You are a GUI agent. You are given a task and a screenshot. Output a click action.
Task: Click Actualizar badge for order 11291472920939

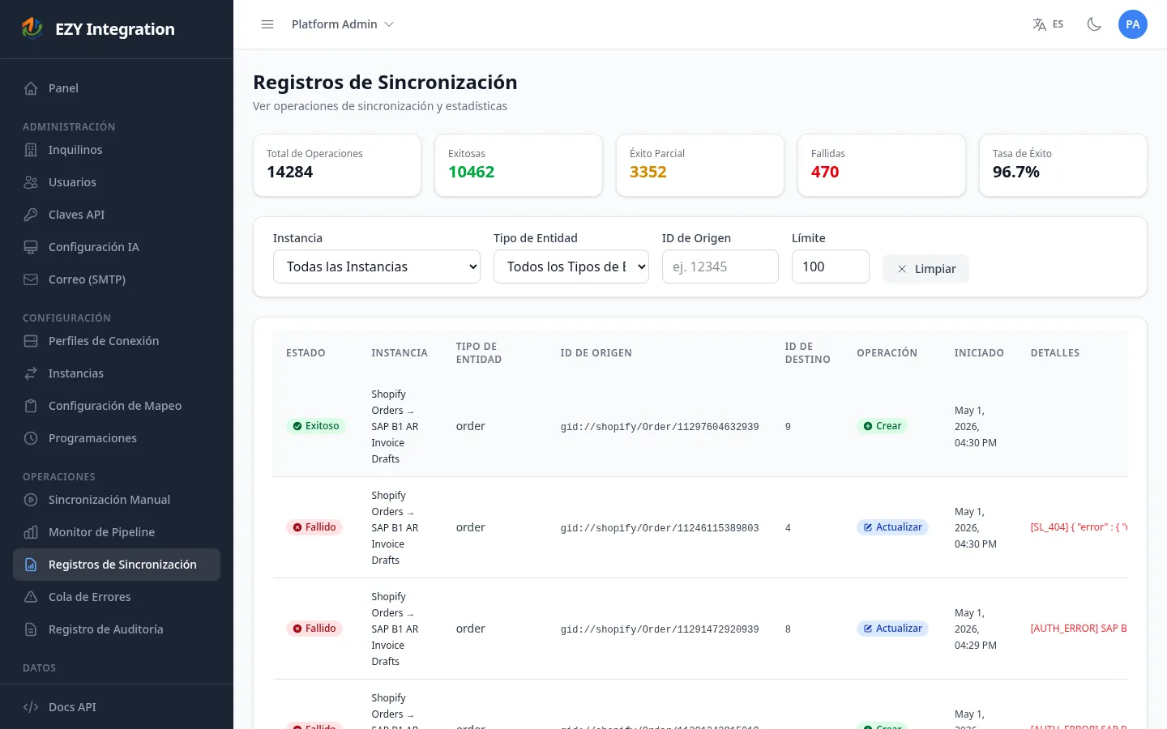point(892,629)
